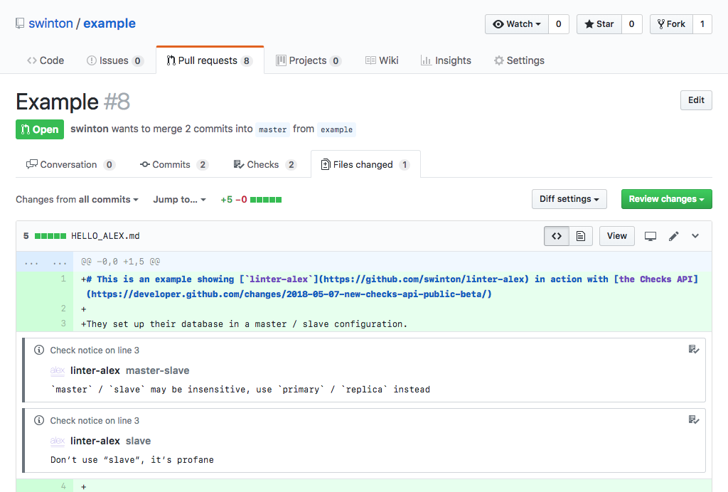Go to the Projects tab
728x492 pixels.
coord(309,60)
